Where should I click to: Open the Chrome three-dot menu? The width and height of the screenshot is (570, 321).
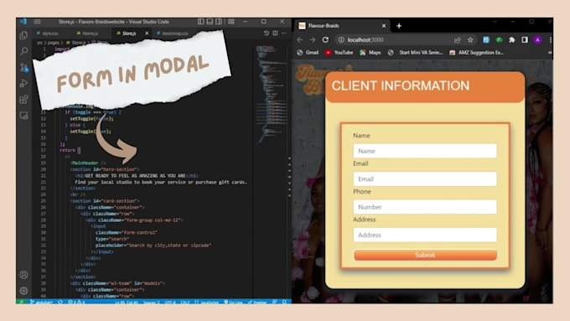pos(551,39)
